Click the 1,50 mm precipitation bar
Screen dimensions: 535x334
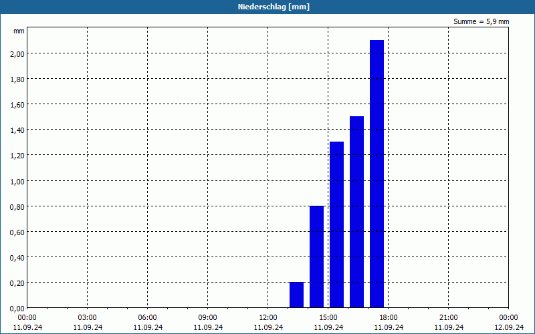pos(357,212)
